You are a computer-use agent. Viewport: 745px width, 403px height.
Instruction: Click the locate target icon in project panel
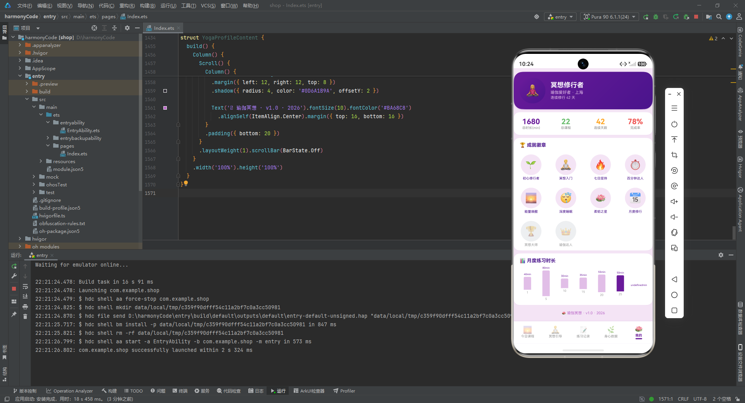pos(94,28)
